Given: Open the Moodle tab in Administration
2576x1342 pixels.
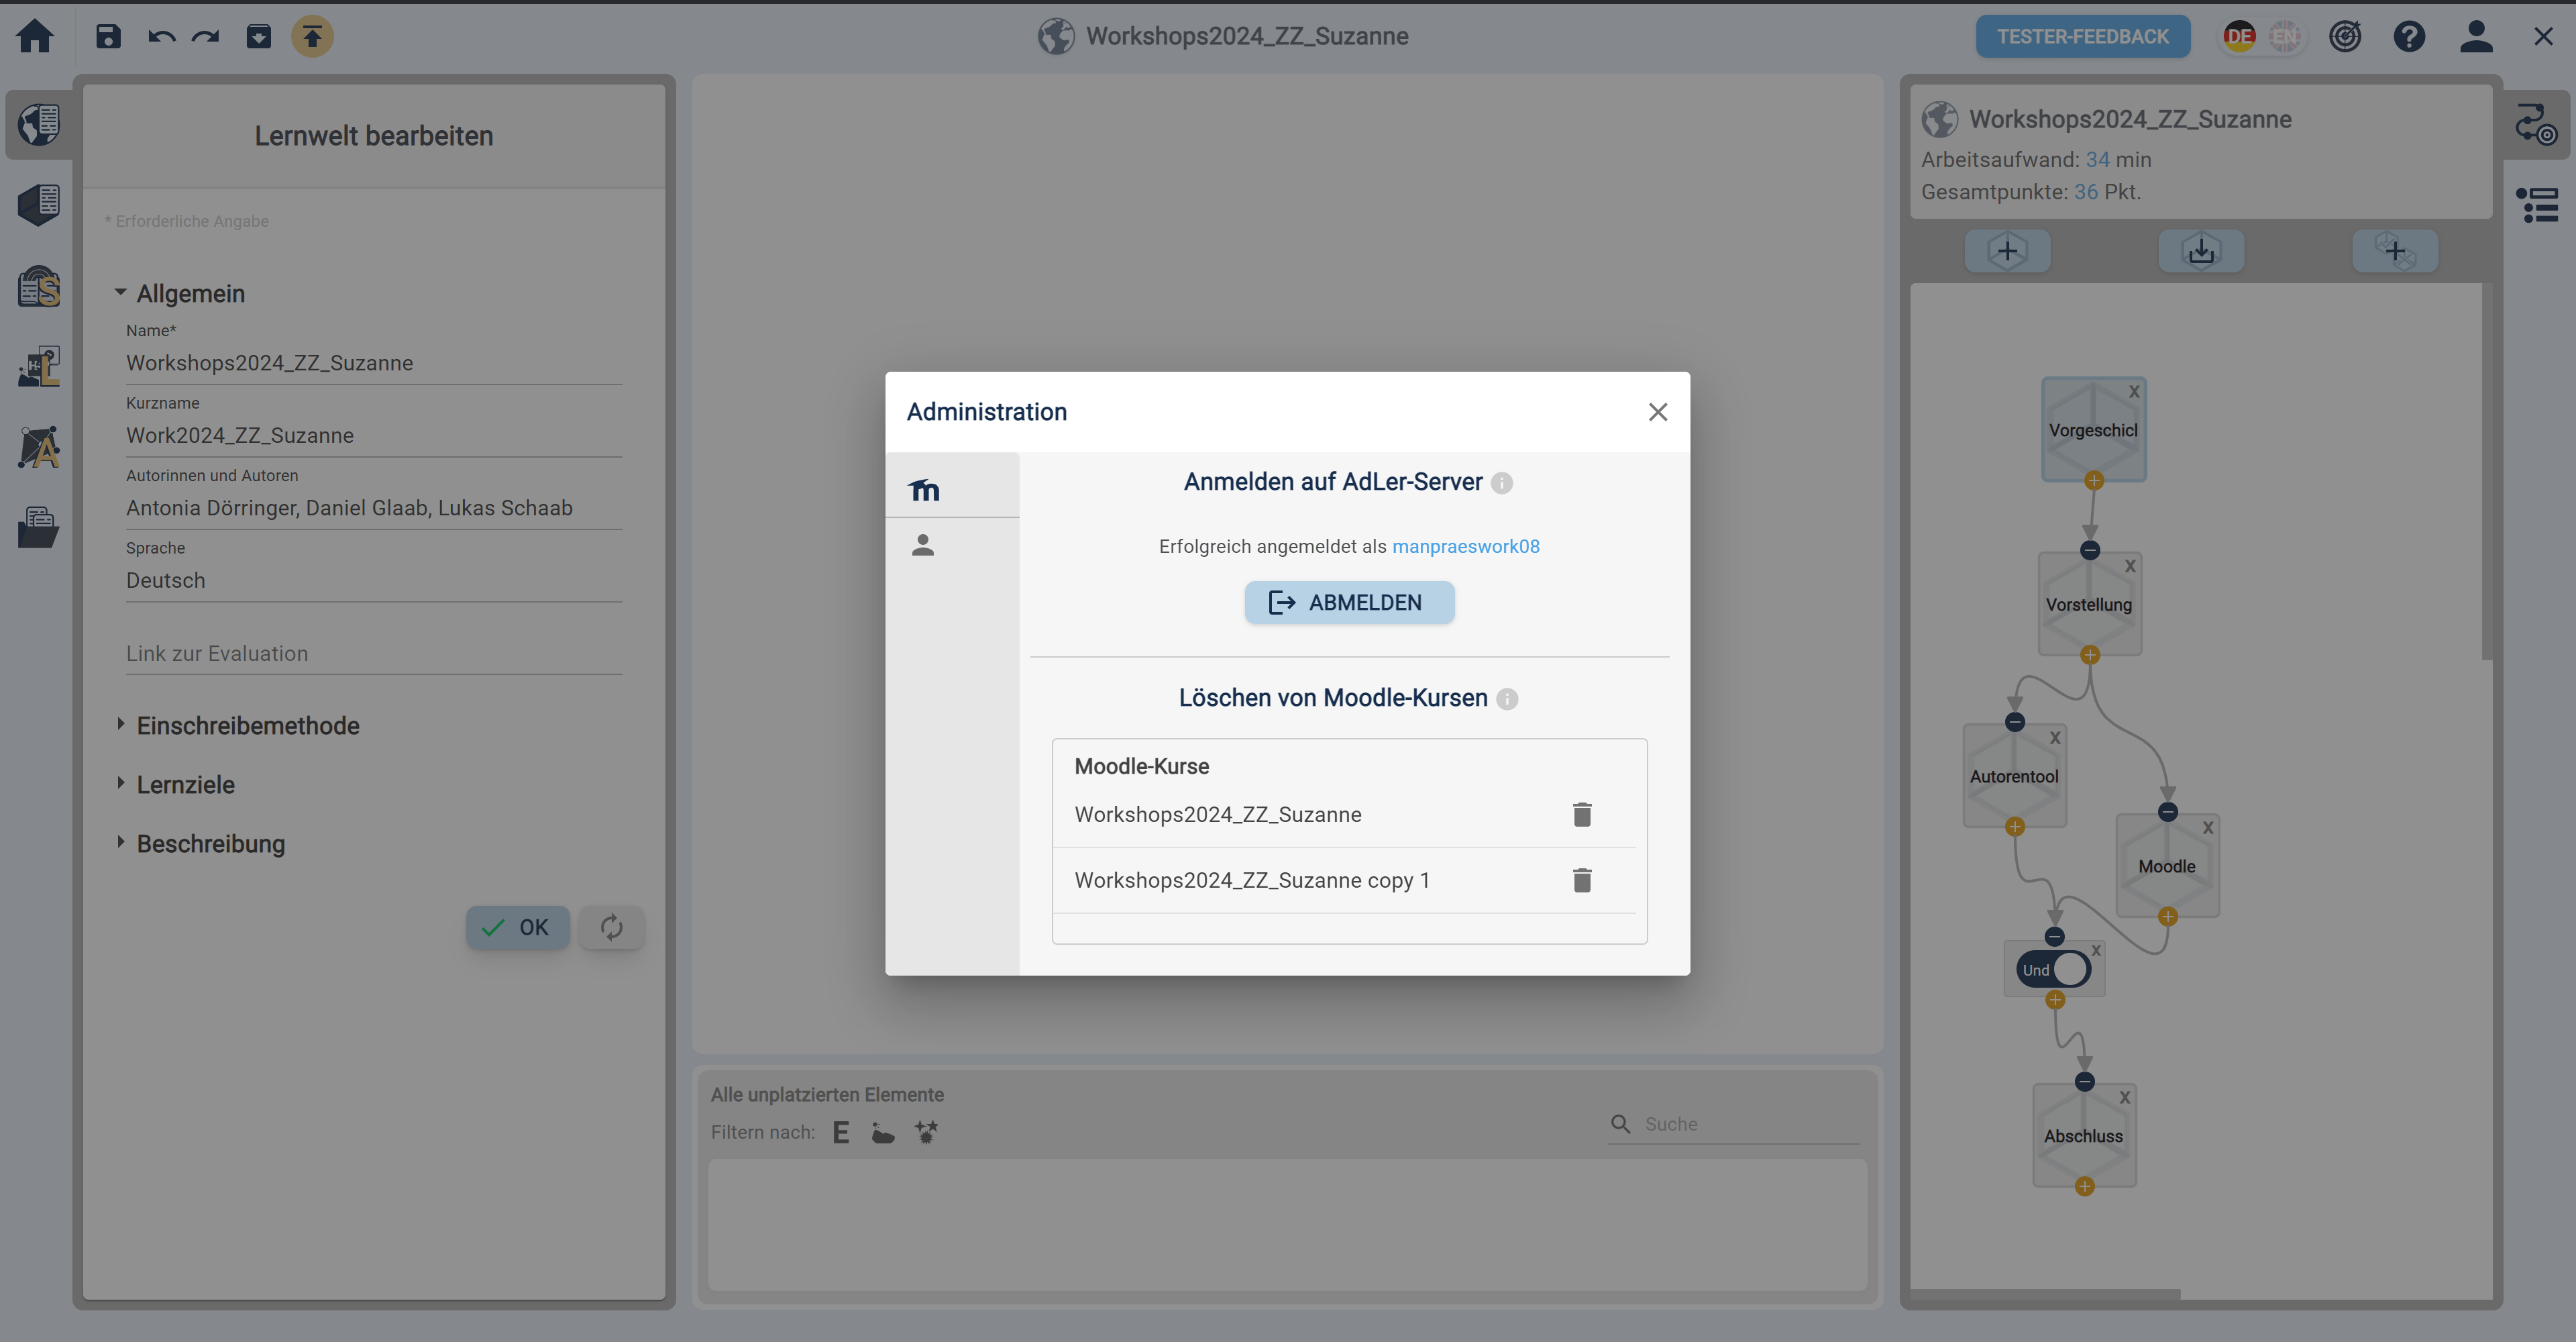Looking at the screenshot, I should (x=923, y=489).
